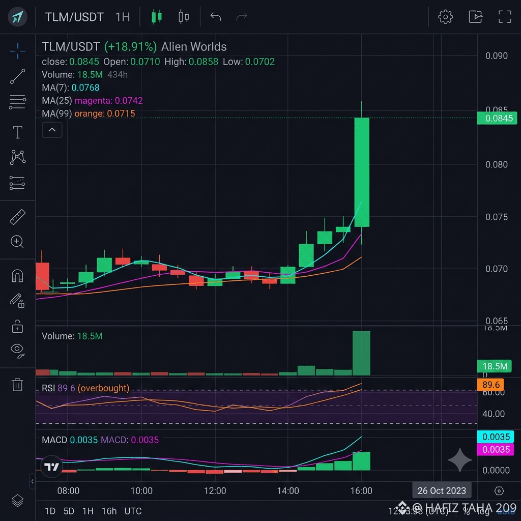Select the ruler measure tool
The height and width of the screenshot is (521, 521).
click(x=17, y=217)
